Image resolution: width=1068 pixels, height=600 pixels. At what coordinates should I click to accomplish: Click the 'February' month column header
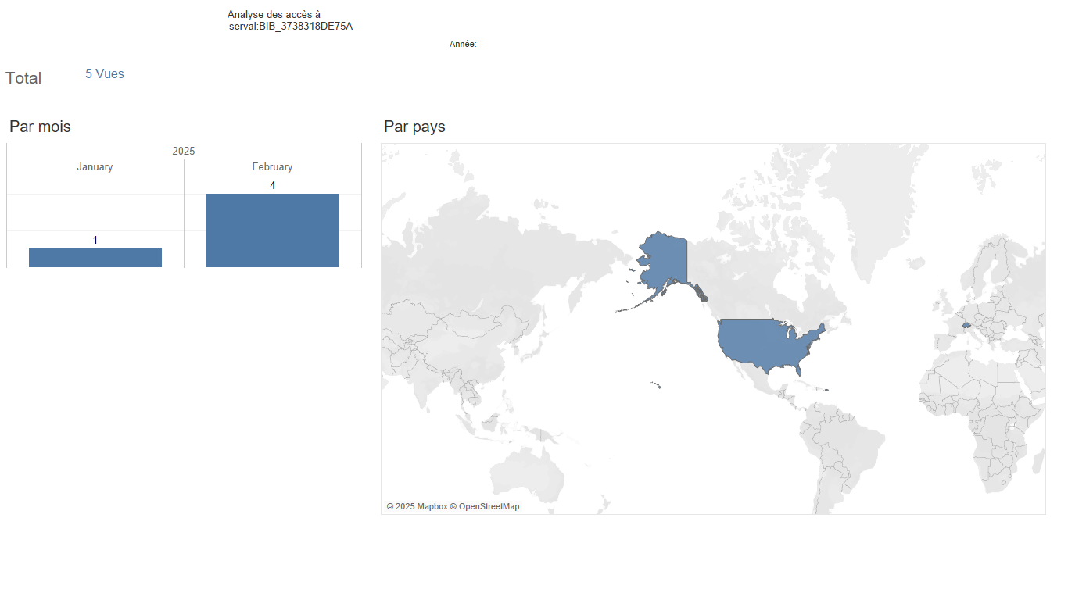point(272,167)
